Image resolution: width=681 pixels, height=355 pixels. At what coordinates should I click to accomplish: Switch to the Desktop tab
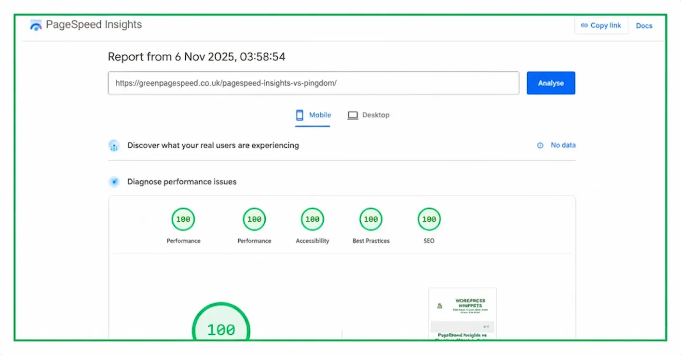coord(368,115)
